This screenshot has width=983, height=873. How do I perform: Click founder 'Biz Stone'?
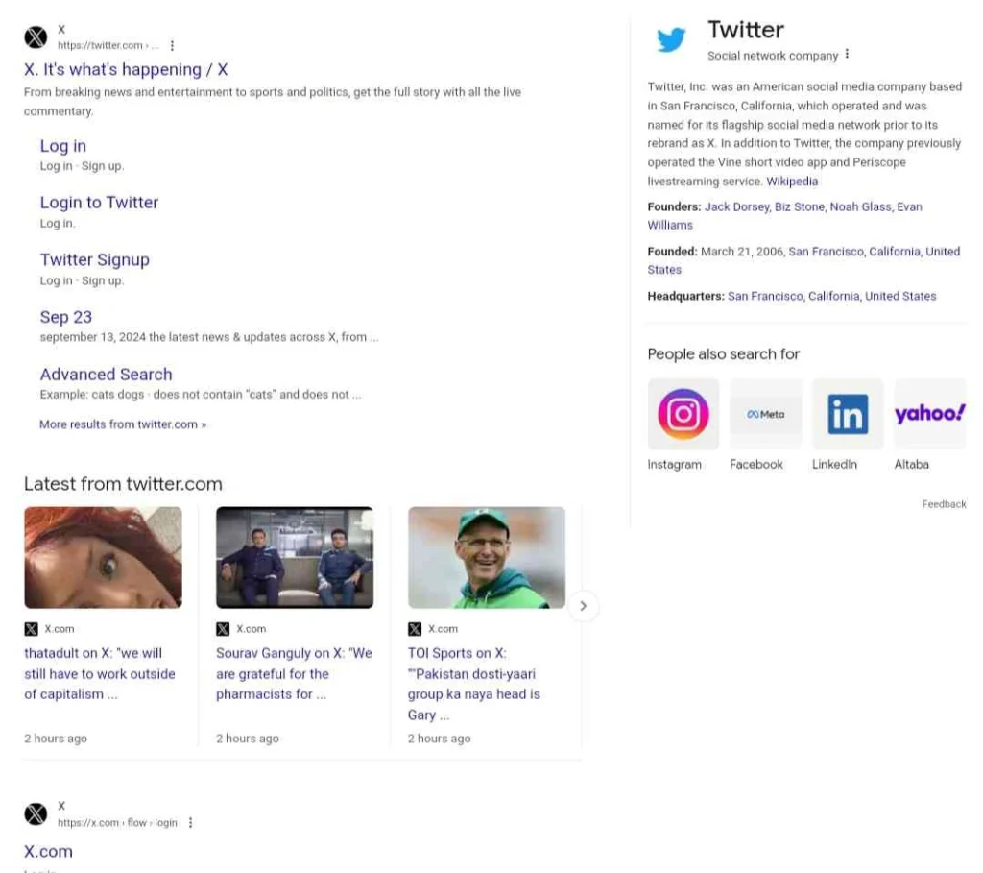click(x=800, y=206)
